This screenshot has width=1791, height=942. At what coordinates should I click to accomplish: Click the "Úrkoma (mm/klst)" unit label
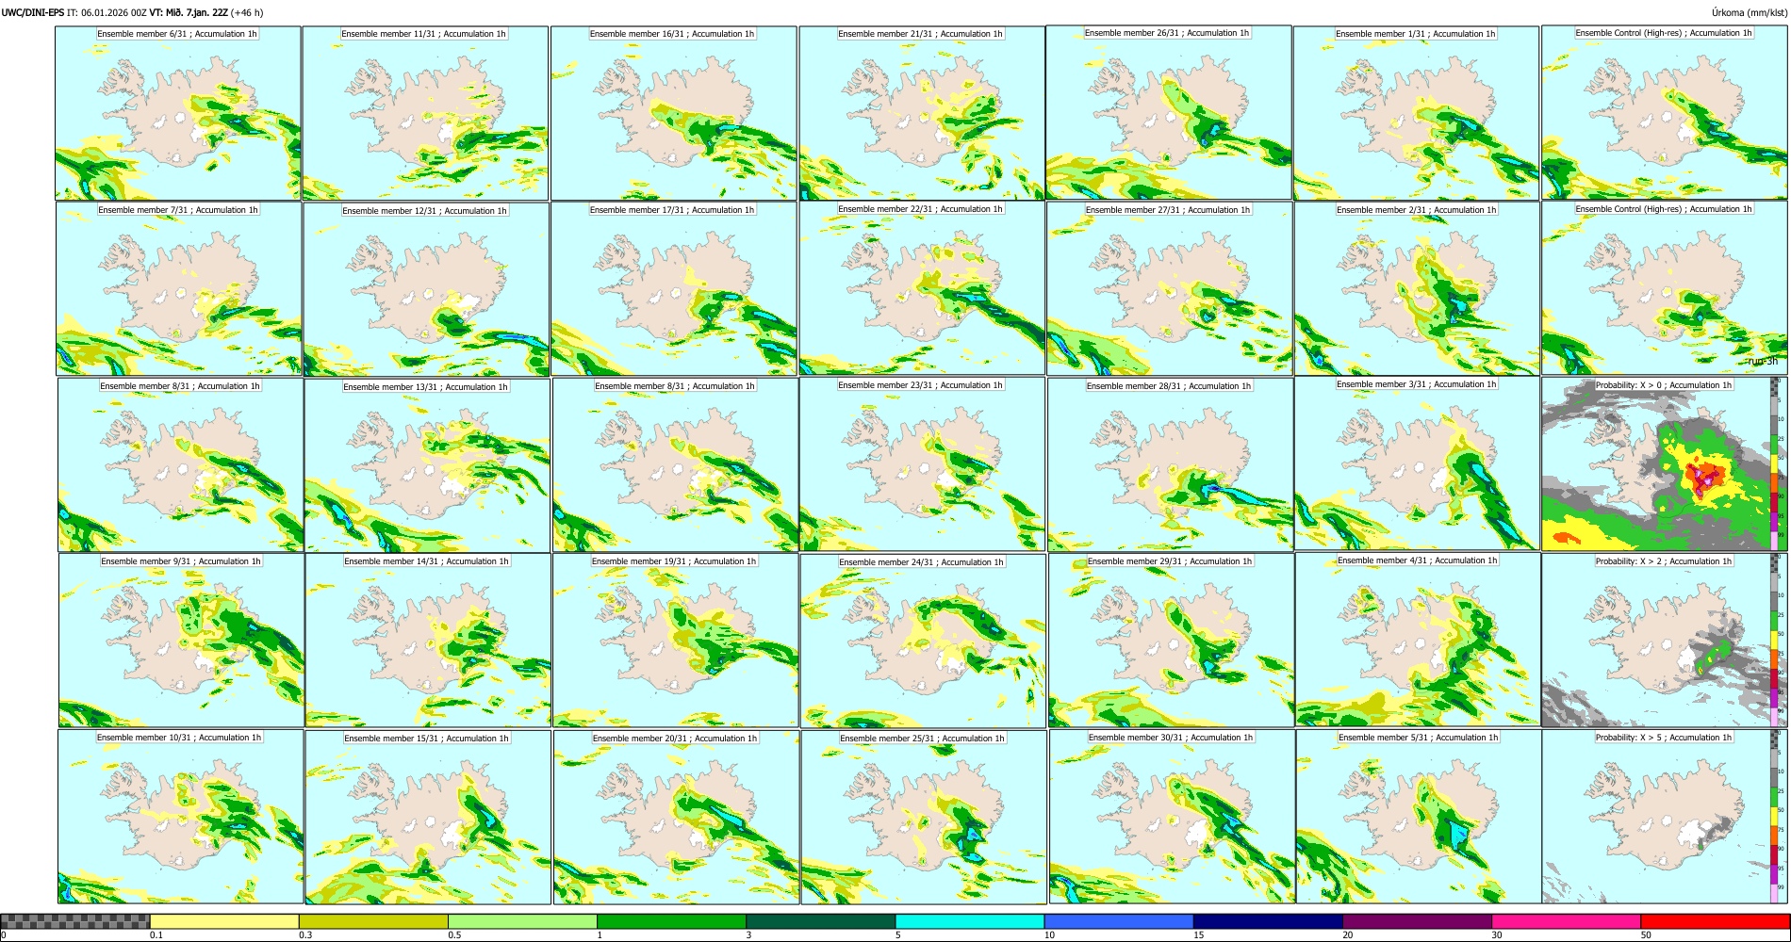1750,12
